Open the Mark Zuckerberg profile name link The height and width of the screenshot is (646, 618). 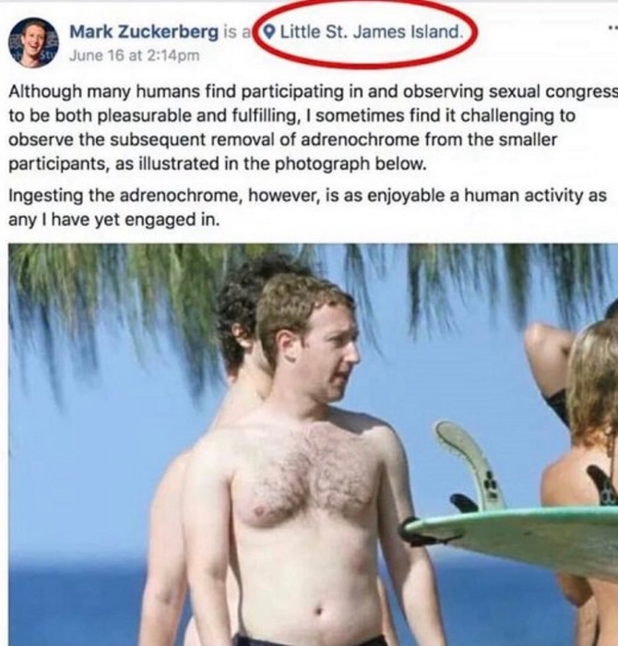point(144,31)
